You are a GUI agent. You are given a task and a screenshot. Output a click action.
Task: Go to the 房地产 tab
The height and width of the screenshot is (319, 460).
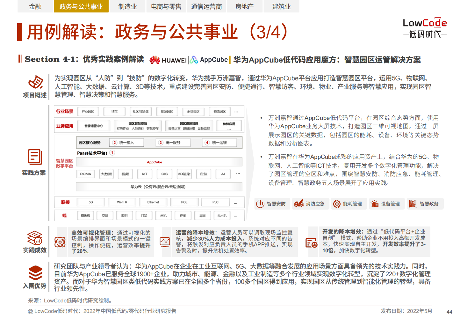point(244,6)
